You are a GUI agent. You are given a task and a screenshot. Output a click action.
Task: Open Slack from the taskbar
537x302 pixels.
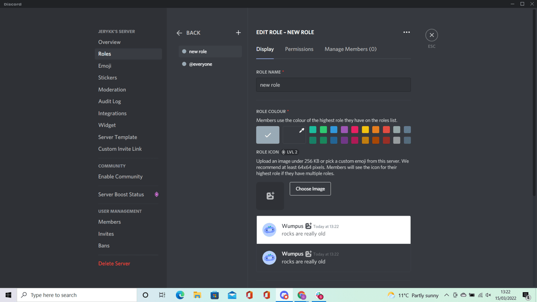[x=319, y=295]
